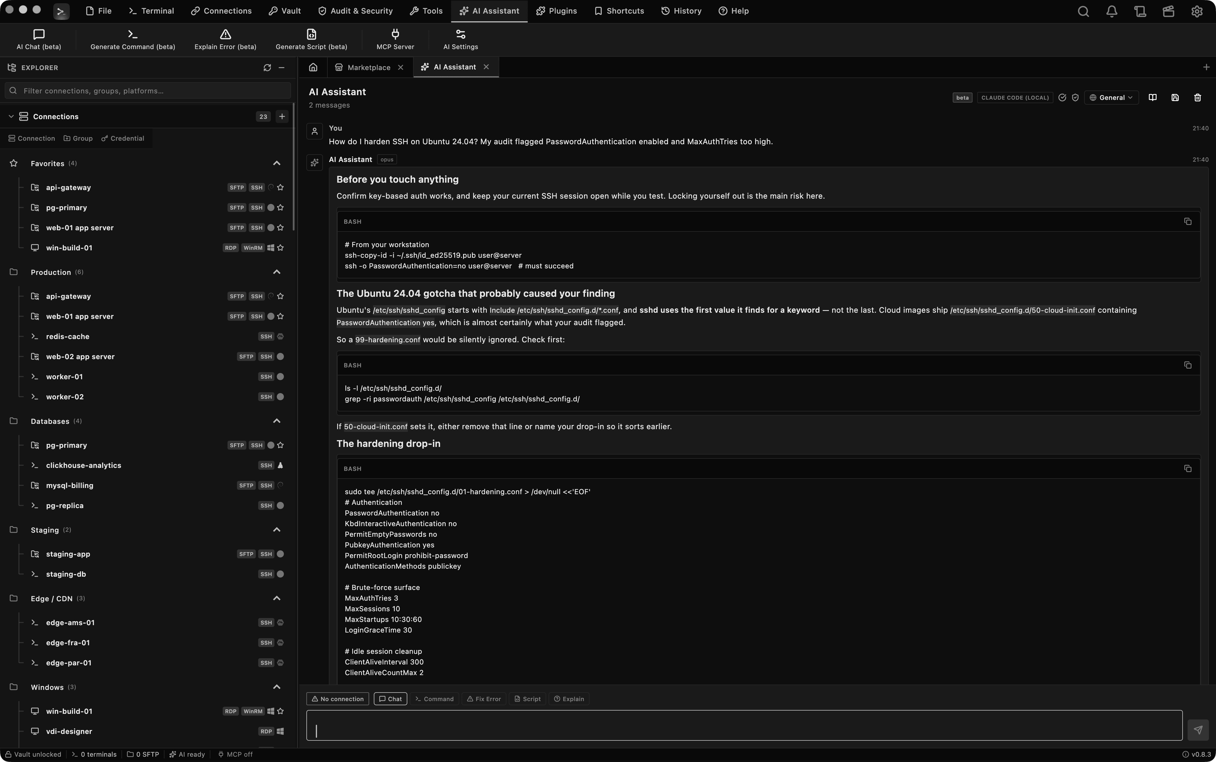Image resolution: width=1216 pixels, height=762 pixels.
Task: Copy the first BASH code block
Action: pos(1188,221)
